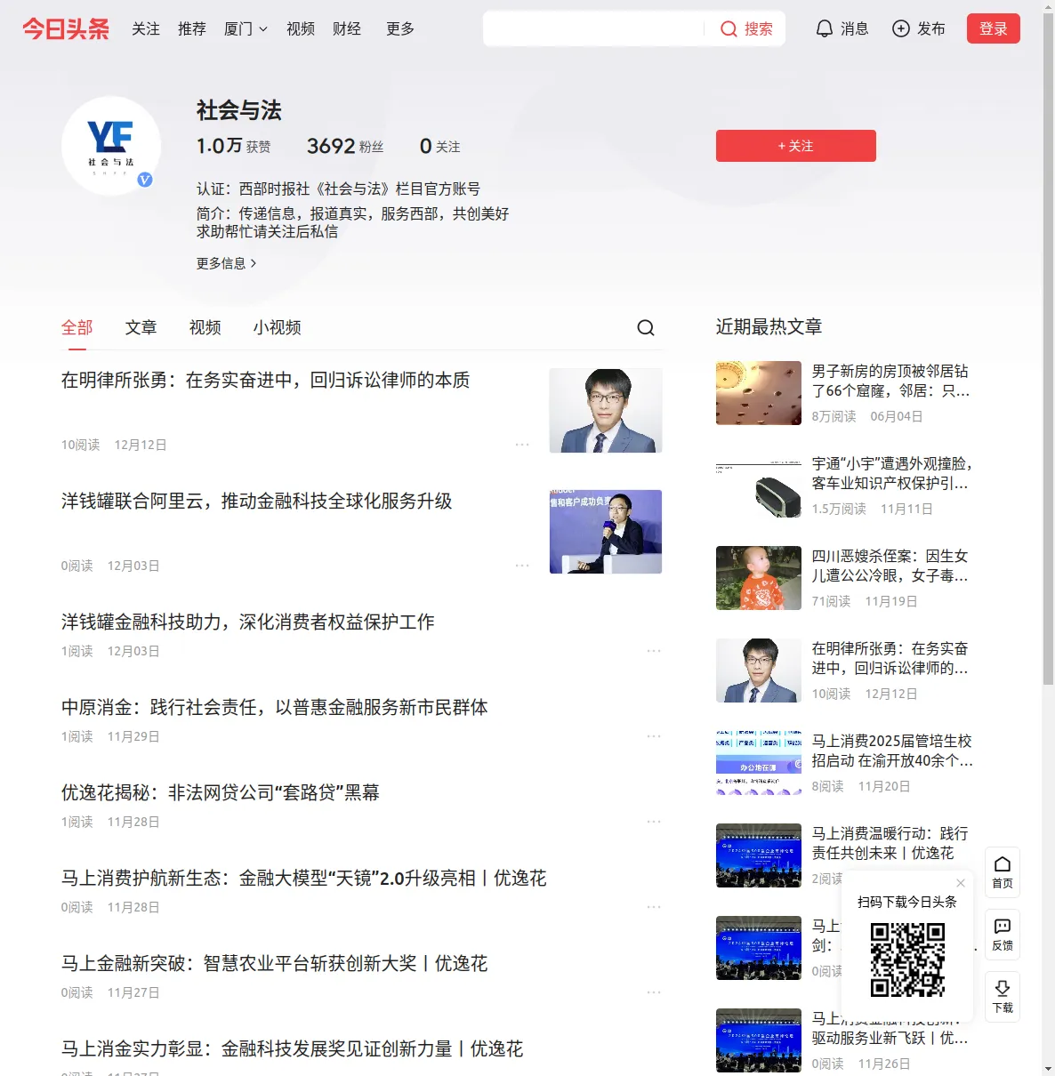Open more options for 洋钱罐金融科技助力 article
Viewport: 1055px width, 1076px height.
654,651
